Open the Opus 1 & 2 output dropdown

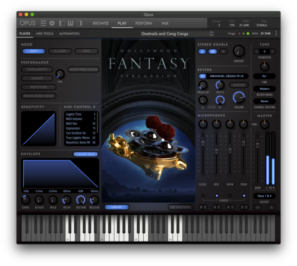(x=264, y=196)
